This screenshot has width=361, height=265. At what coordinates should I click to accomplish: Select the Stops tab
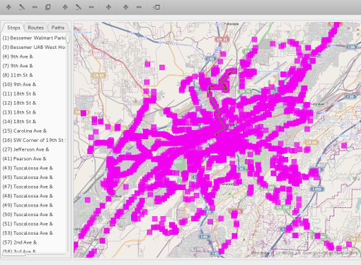tap(13, 28)
